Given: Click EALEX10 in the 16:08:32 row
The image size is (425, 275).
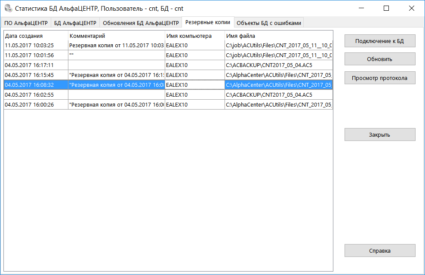Looking at the screenshot, I should 195,85.
